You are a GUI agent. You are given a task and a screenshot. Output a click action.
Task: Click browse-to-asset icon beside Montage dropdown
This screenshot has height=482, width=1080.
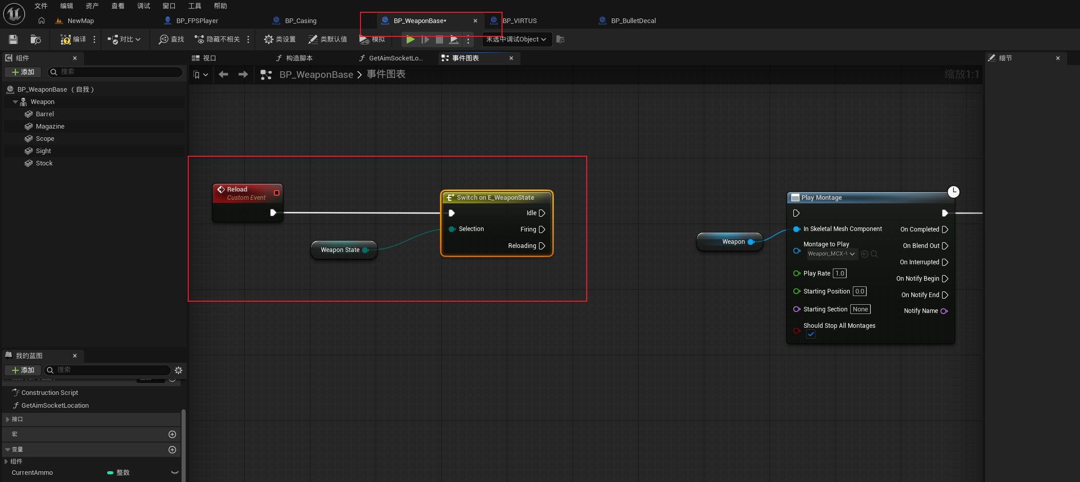click(874, 254)
